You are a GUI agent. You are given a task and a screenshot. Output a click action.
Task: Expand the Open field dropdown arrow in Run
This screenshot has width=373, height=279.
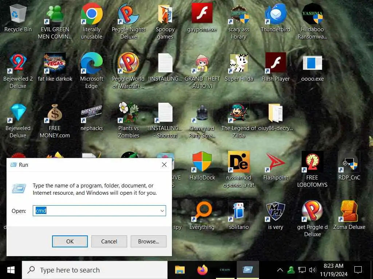162,211
